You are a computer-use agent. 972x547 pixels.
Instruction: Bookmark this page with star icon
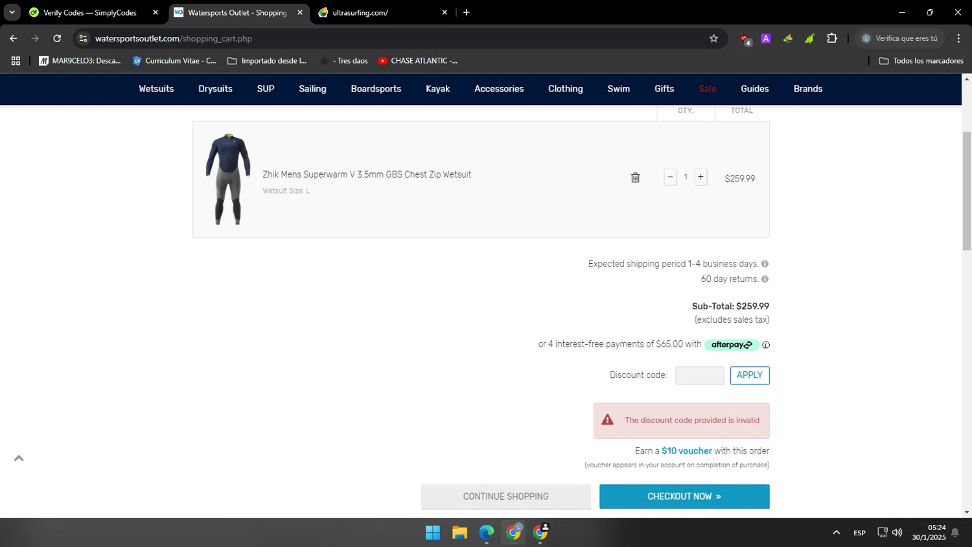point(713,38)
